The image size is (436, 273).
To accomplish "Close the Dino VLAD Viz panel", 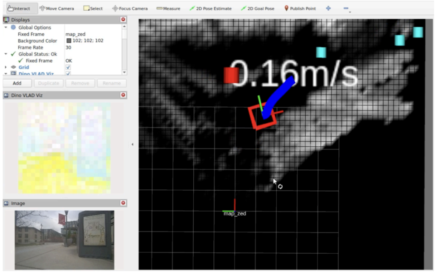I will (x=123, y=95).
